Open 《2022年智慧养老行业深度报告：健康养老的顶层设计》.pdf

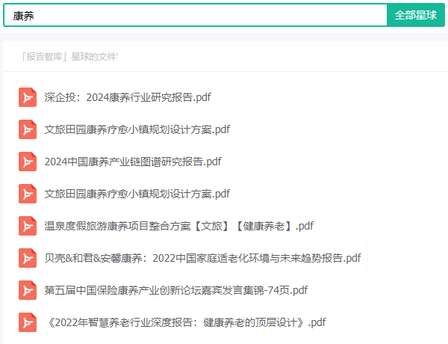point(185,322)
